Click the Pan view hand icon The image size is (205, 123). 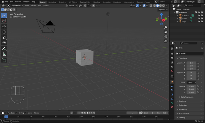(166, 32)
